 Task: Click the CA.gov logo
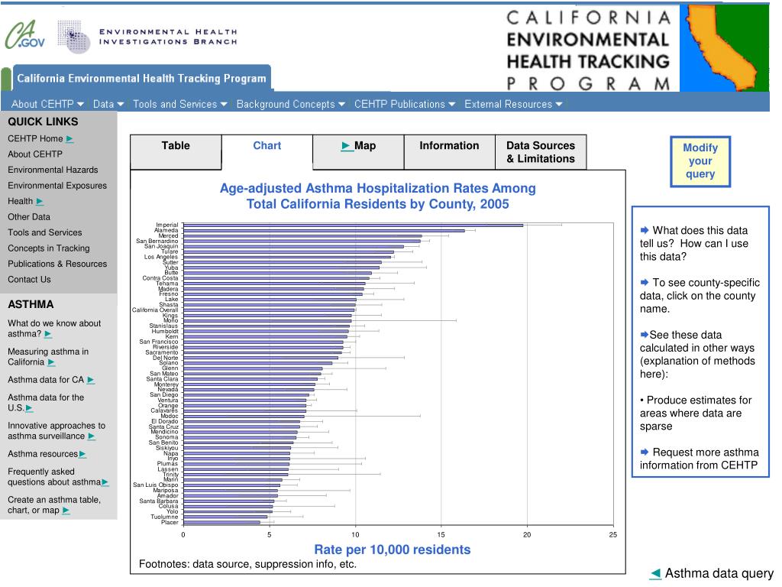25,35
